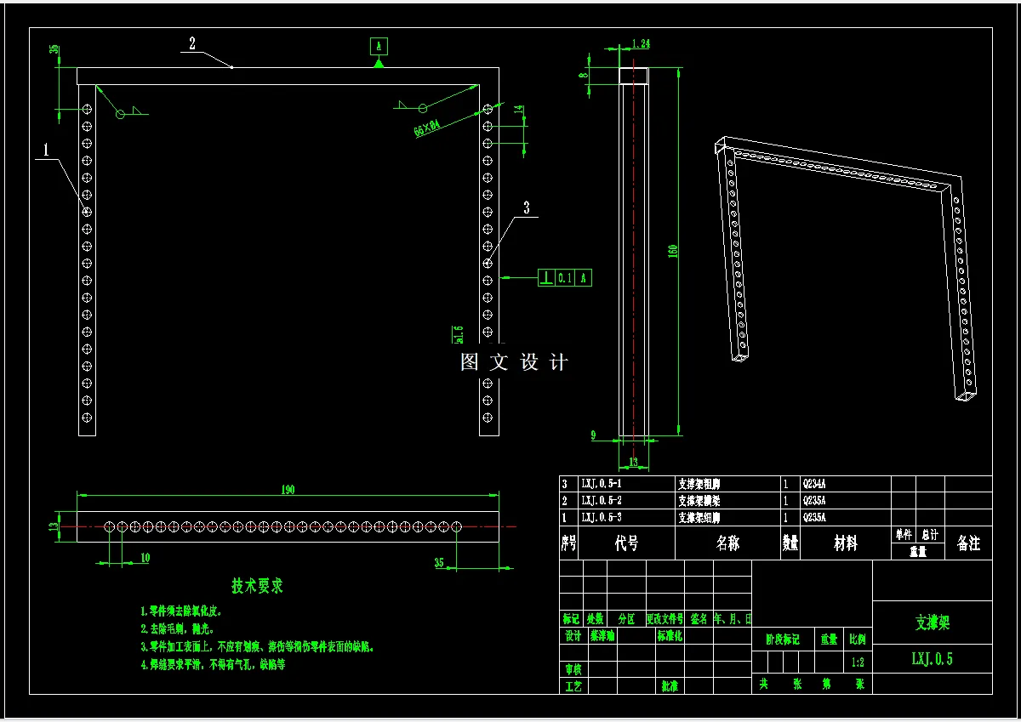This screenshot has height=722, width=1021.
Task: Click the '年、月、日' cell
Action: [733, 619]
